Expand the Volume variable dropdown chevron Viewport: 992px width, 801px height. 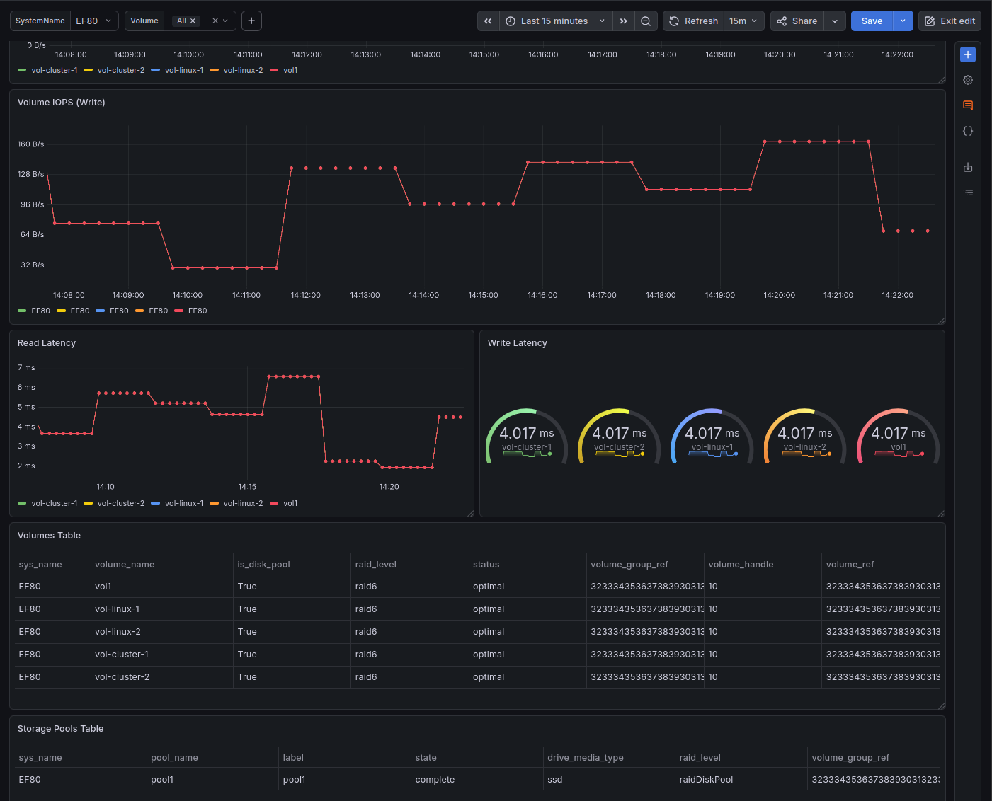(225, 21)
